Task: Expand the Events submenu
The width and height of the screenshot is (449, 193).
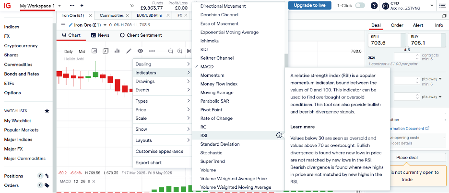Action: click(x=162, y=90)
